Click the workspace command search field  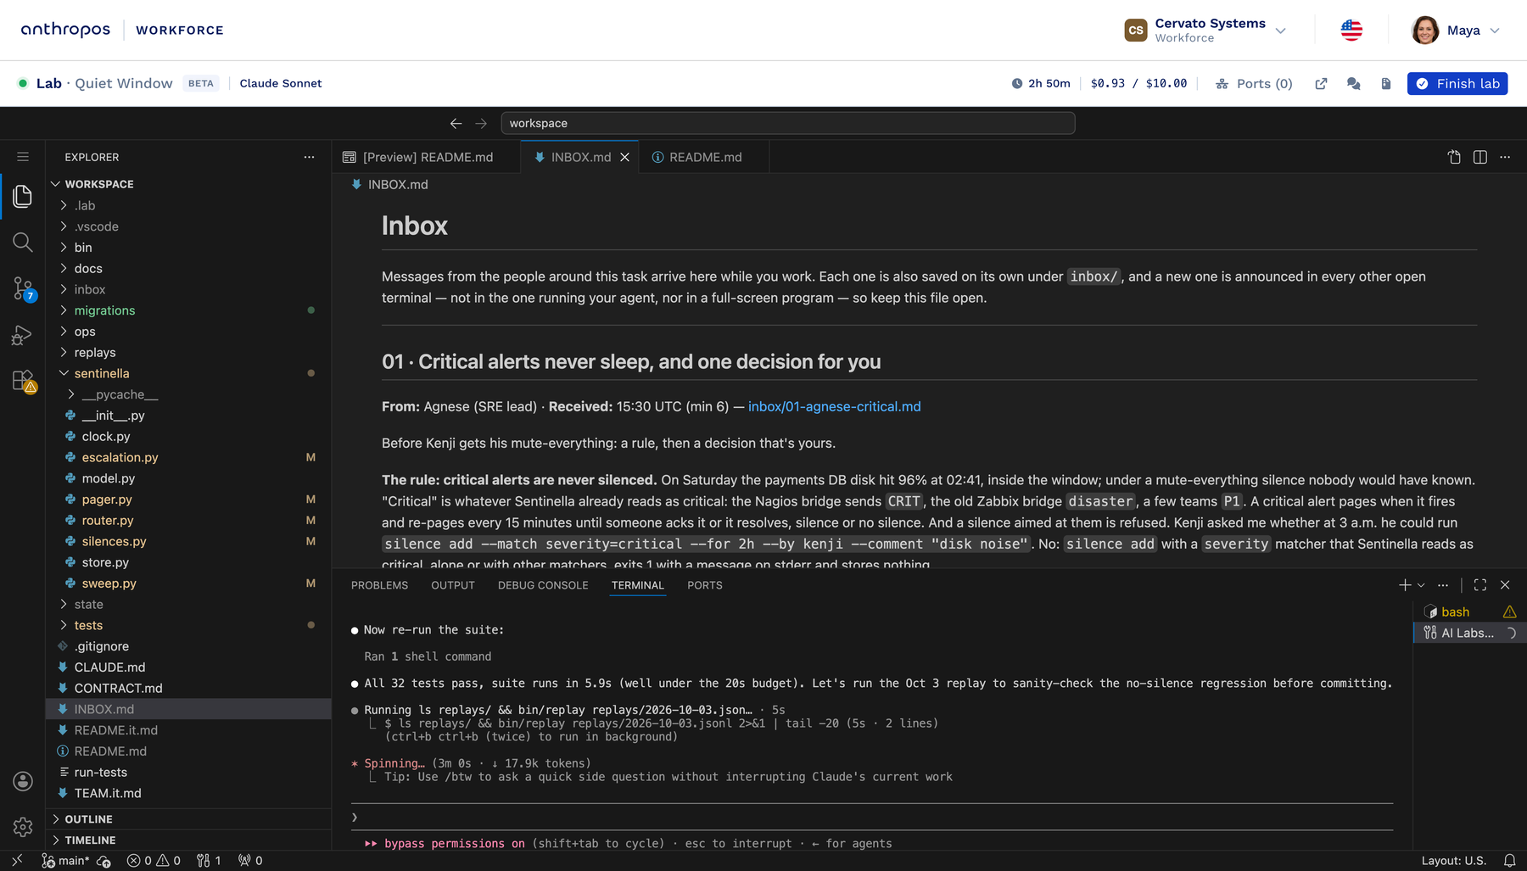(787, 124)
